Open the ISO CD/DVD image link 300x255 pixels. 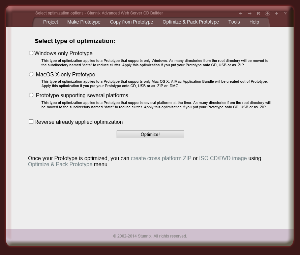(x=223, y=158)
